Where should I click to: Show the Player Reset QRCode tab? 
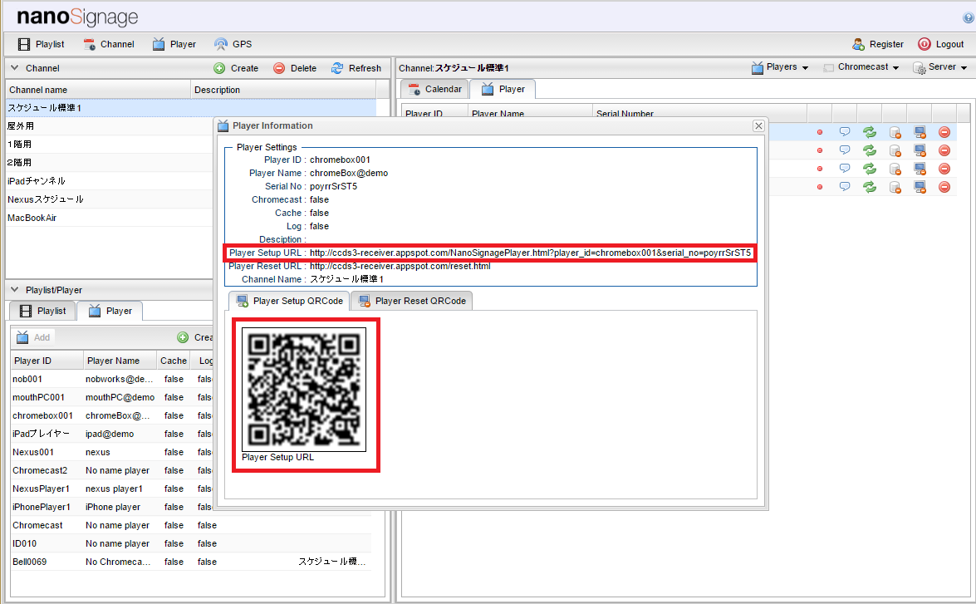point(412,301)
